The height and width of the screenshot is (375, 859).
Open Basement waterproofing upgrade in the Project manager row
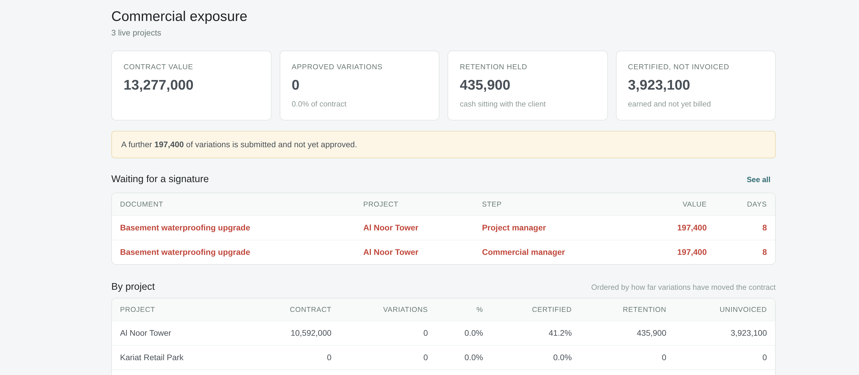[185, 228]
